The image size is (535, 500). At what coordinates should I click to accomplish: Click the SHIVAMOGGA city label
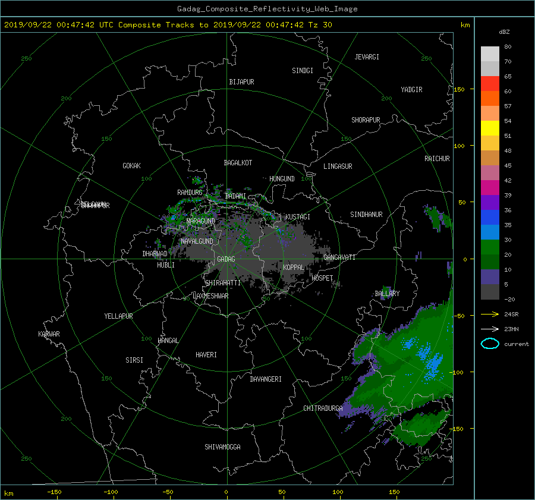pyautogui.click(x=222, y=446)
